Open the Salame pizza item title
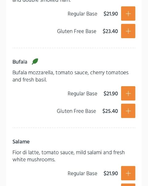 click(x=21, y=142)
